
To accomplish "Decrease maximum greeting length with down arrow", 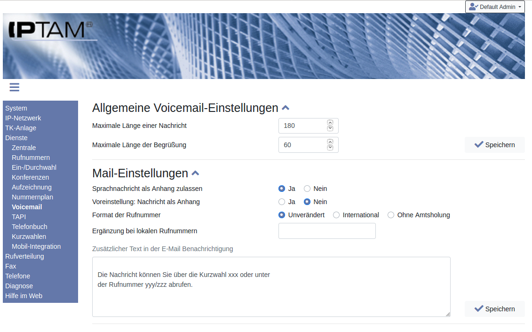I will 330,148.
